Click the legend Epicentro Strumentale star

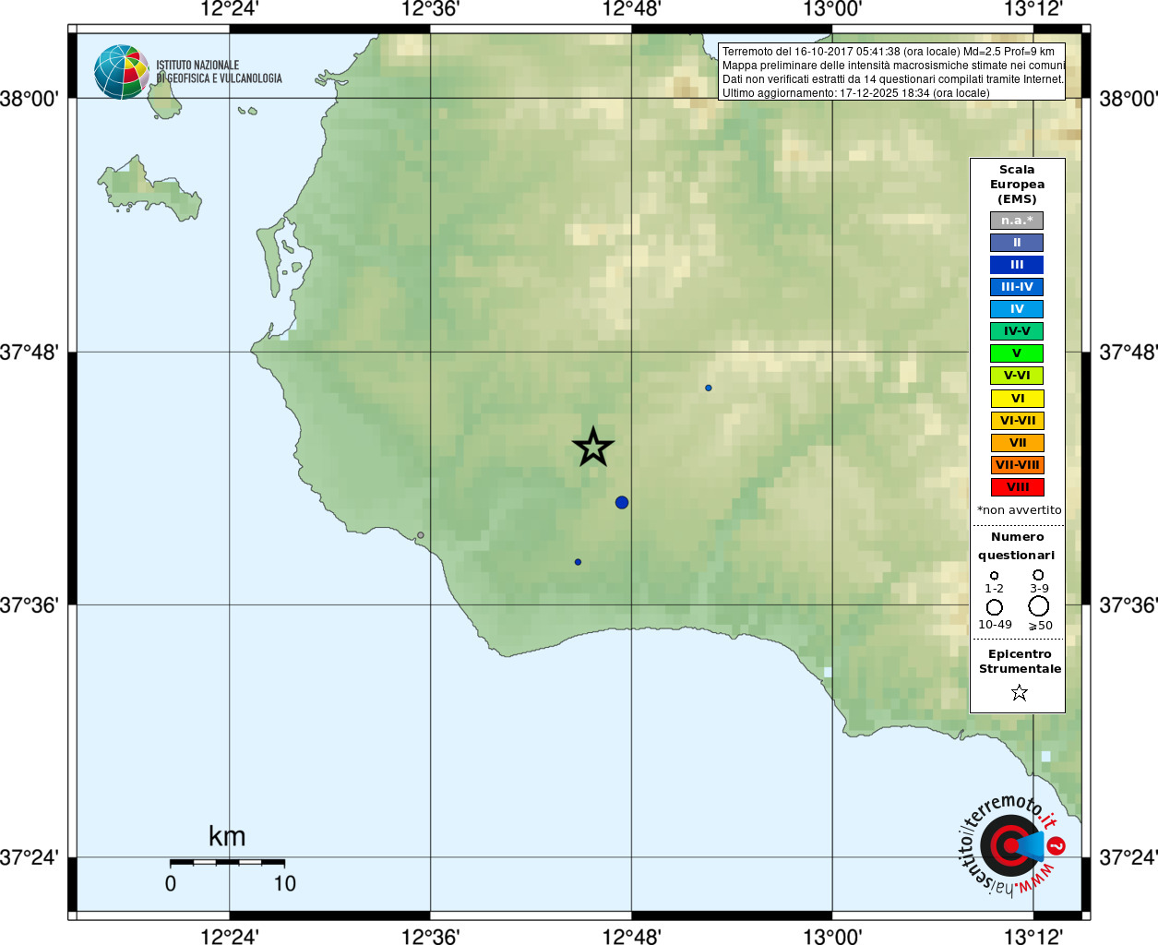[x=1020, y=692]
